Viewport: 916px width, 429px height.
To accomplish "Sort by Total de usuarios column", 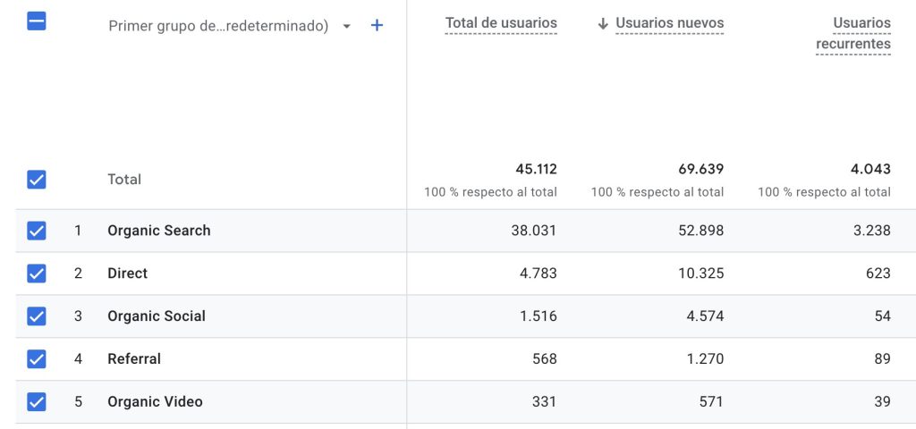I will point(501,23).
